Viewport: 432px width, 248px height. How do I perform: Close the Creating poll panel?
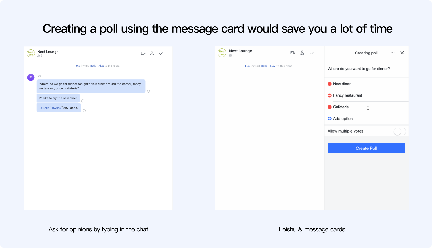coord(402,53)
